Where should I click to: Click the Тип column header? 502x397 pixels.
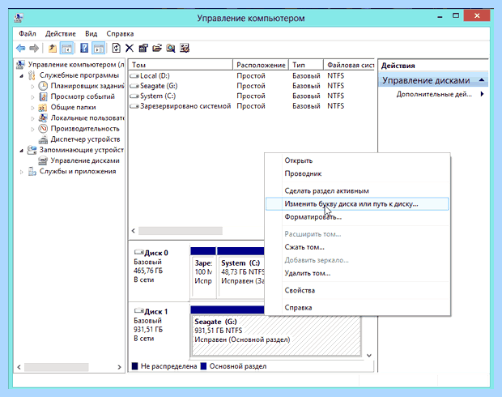click(306, 65)
